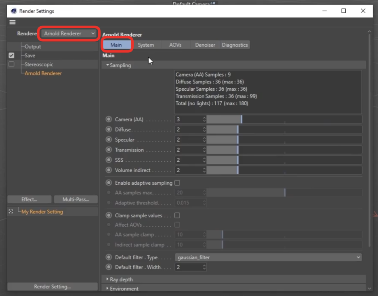The image size is (378, 296).
Task: Uncheck the Save checkbox
Action: (11, 55)
